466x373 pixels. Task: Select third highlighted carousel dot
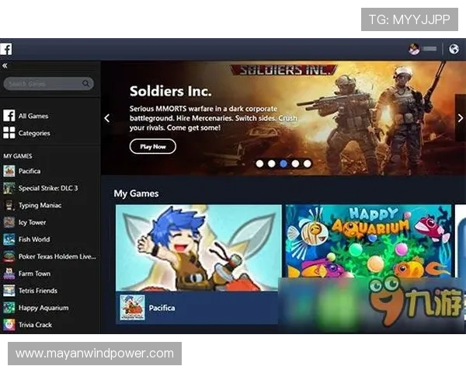[283, 164]
